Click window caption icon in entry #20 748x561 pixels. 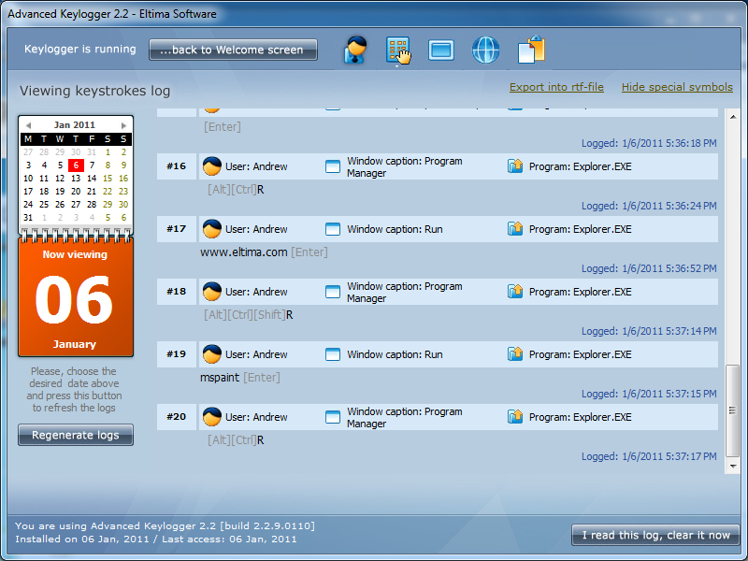click(x=333, y=417)
